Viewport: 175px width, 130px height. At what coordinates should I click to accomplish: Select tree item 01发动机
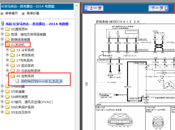tap(18, 45)
